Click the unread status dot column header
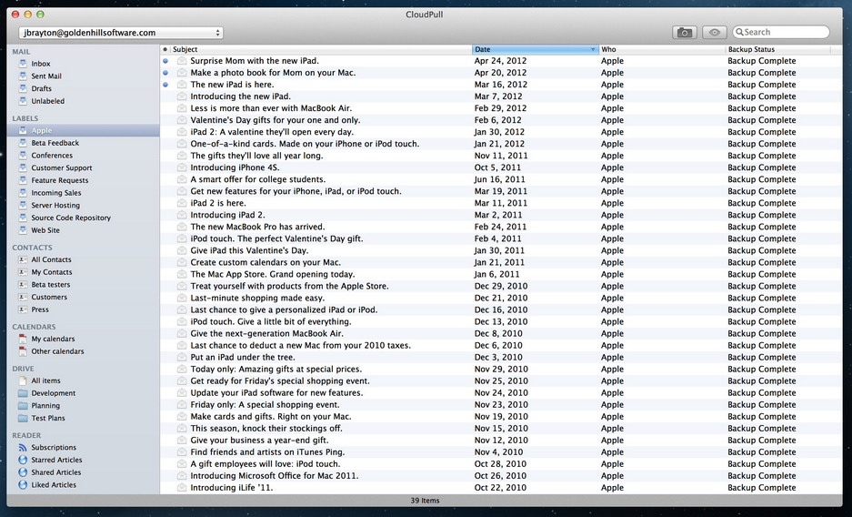Image resolution: width=852 pixels, height=517 pixels. pyautogui.click(x=165, y=49)
